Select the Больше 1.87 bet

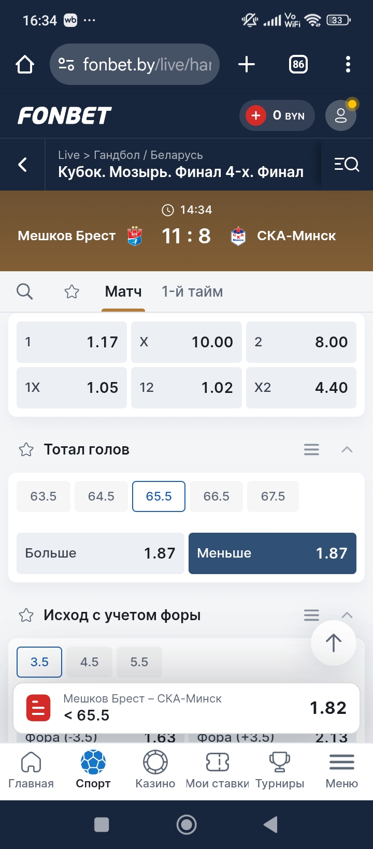pyautogui.click(x=101, y=553)
